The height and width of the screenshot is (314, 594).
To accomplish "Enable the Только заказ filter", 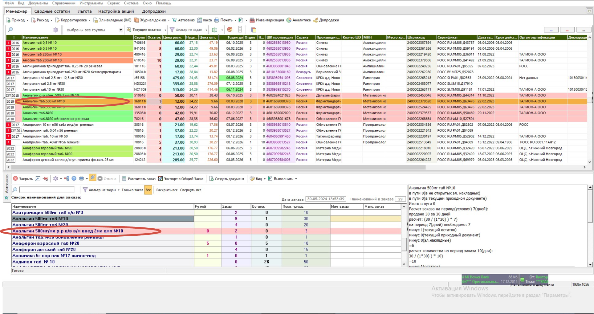I will 132,190.
